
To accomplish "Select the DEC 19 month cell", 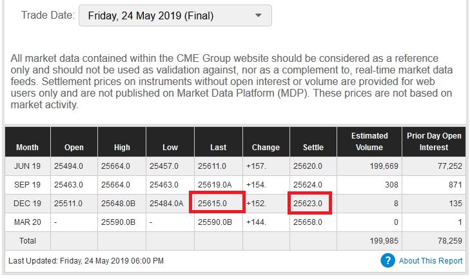I will point(28,203).
